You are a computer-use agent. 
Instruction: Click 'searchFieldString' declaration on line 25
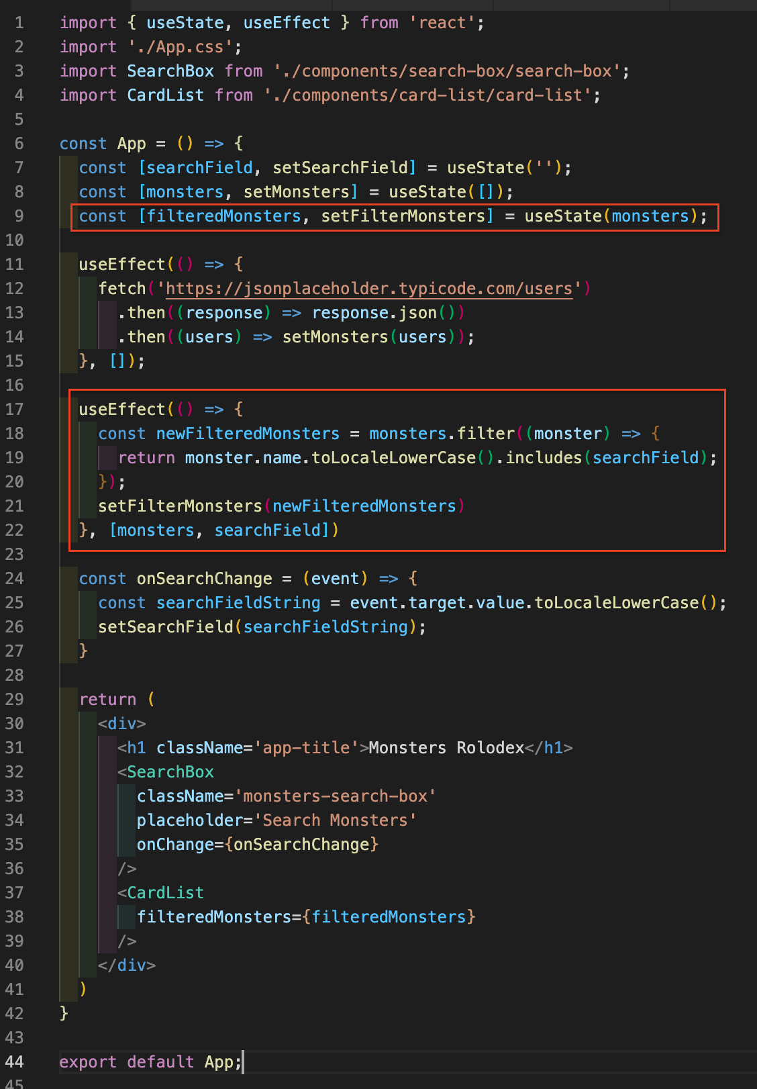tap(239, 603)
